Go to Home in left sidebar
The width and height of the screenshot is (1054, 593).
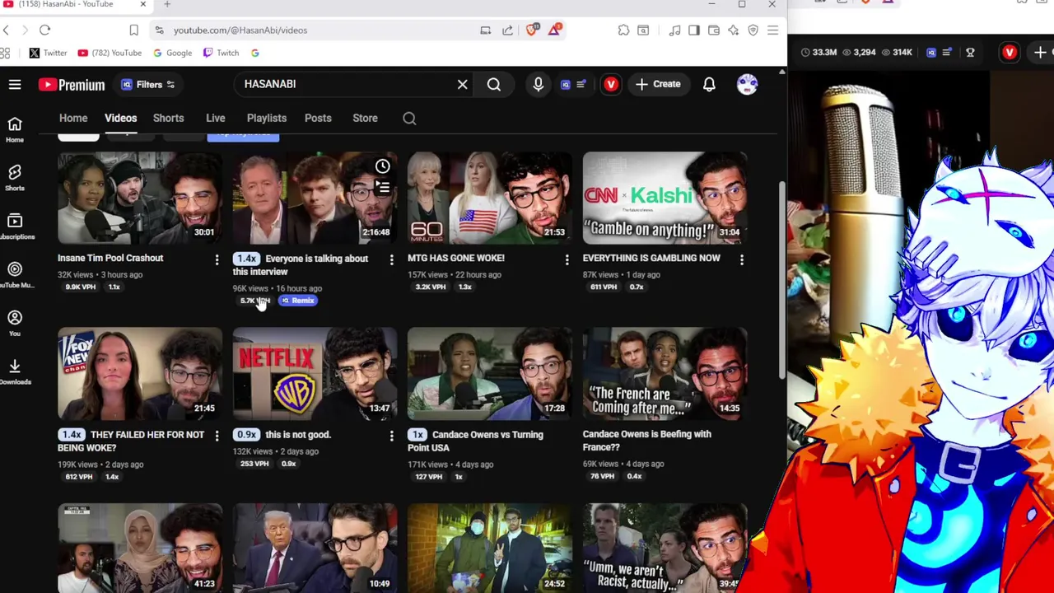pyautogui.click(x=15, y=129)
